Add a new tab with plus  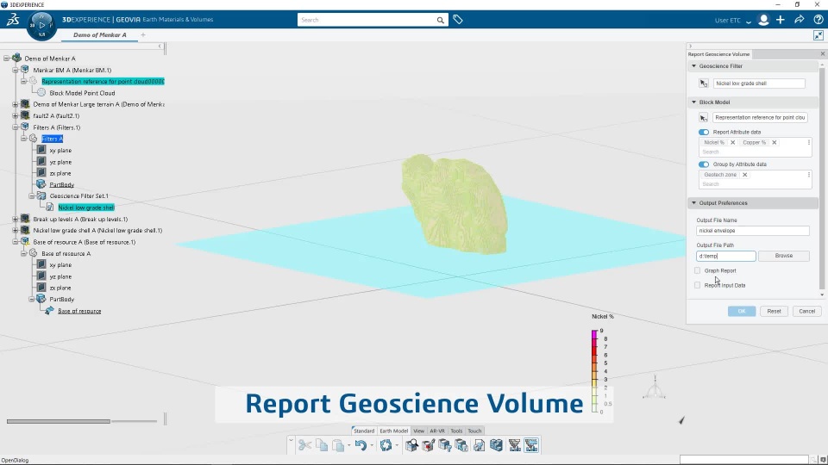(143, 34)
